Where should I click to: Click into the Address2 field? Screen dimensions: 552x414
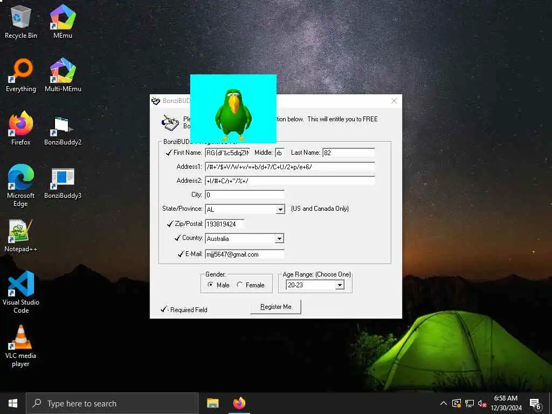coord(290,181)
